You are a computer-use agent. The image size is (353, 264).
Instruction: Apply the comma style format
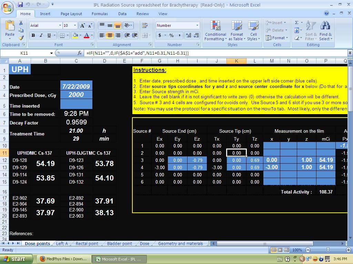click(179, 35)
